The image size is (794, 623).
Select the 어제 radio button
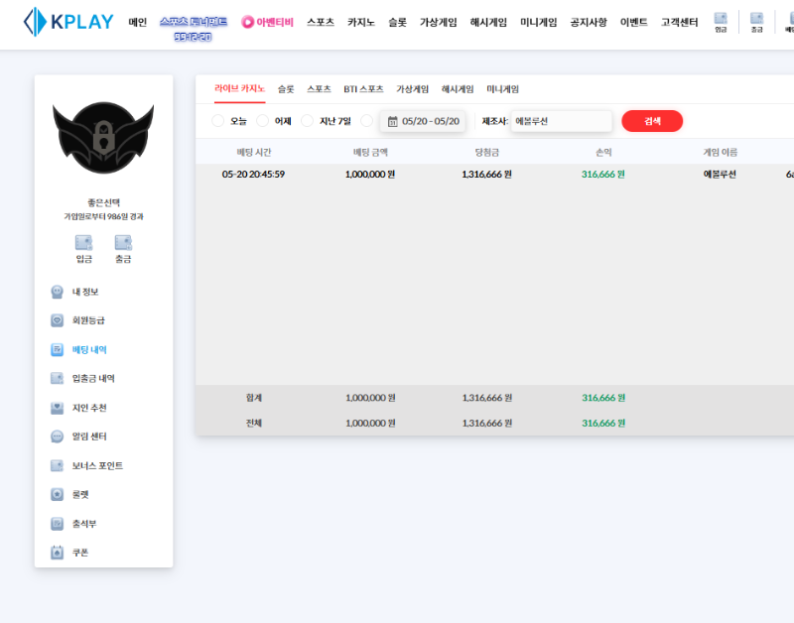[262, 121]
